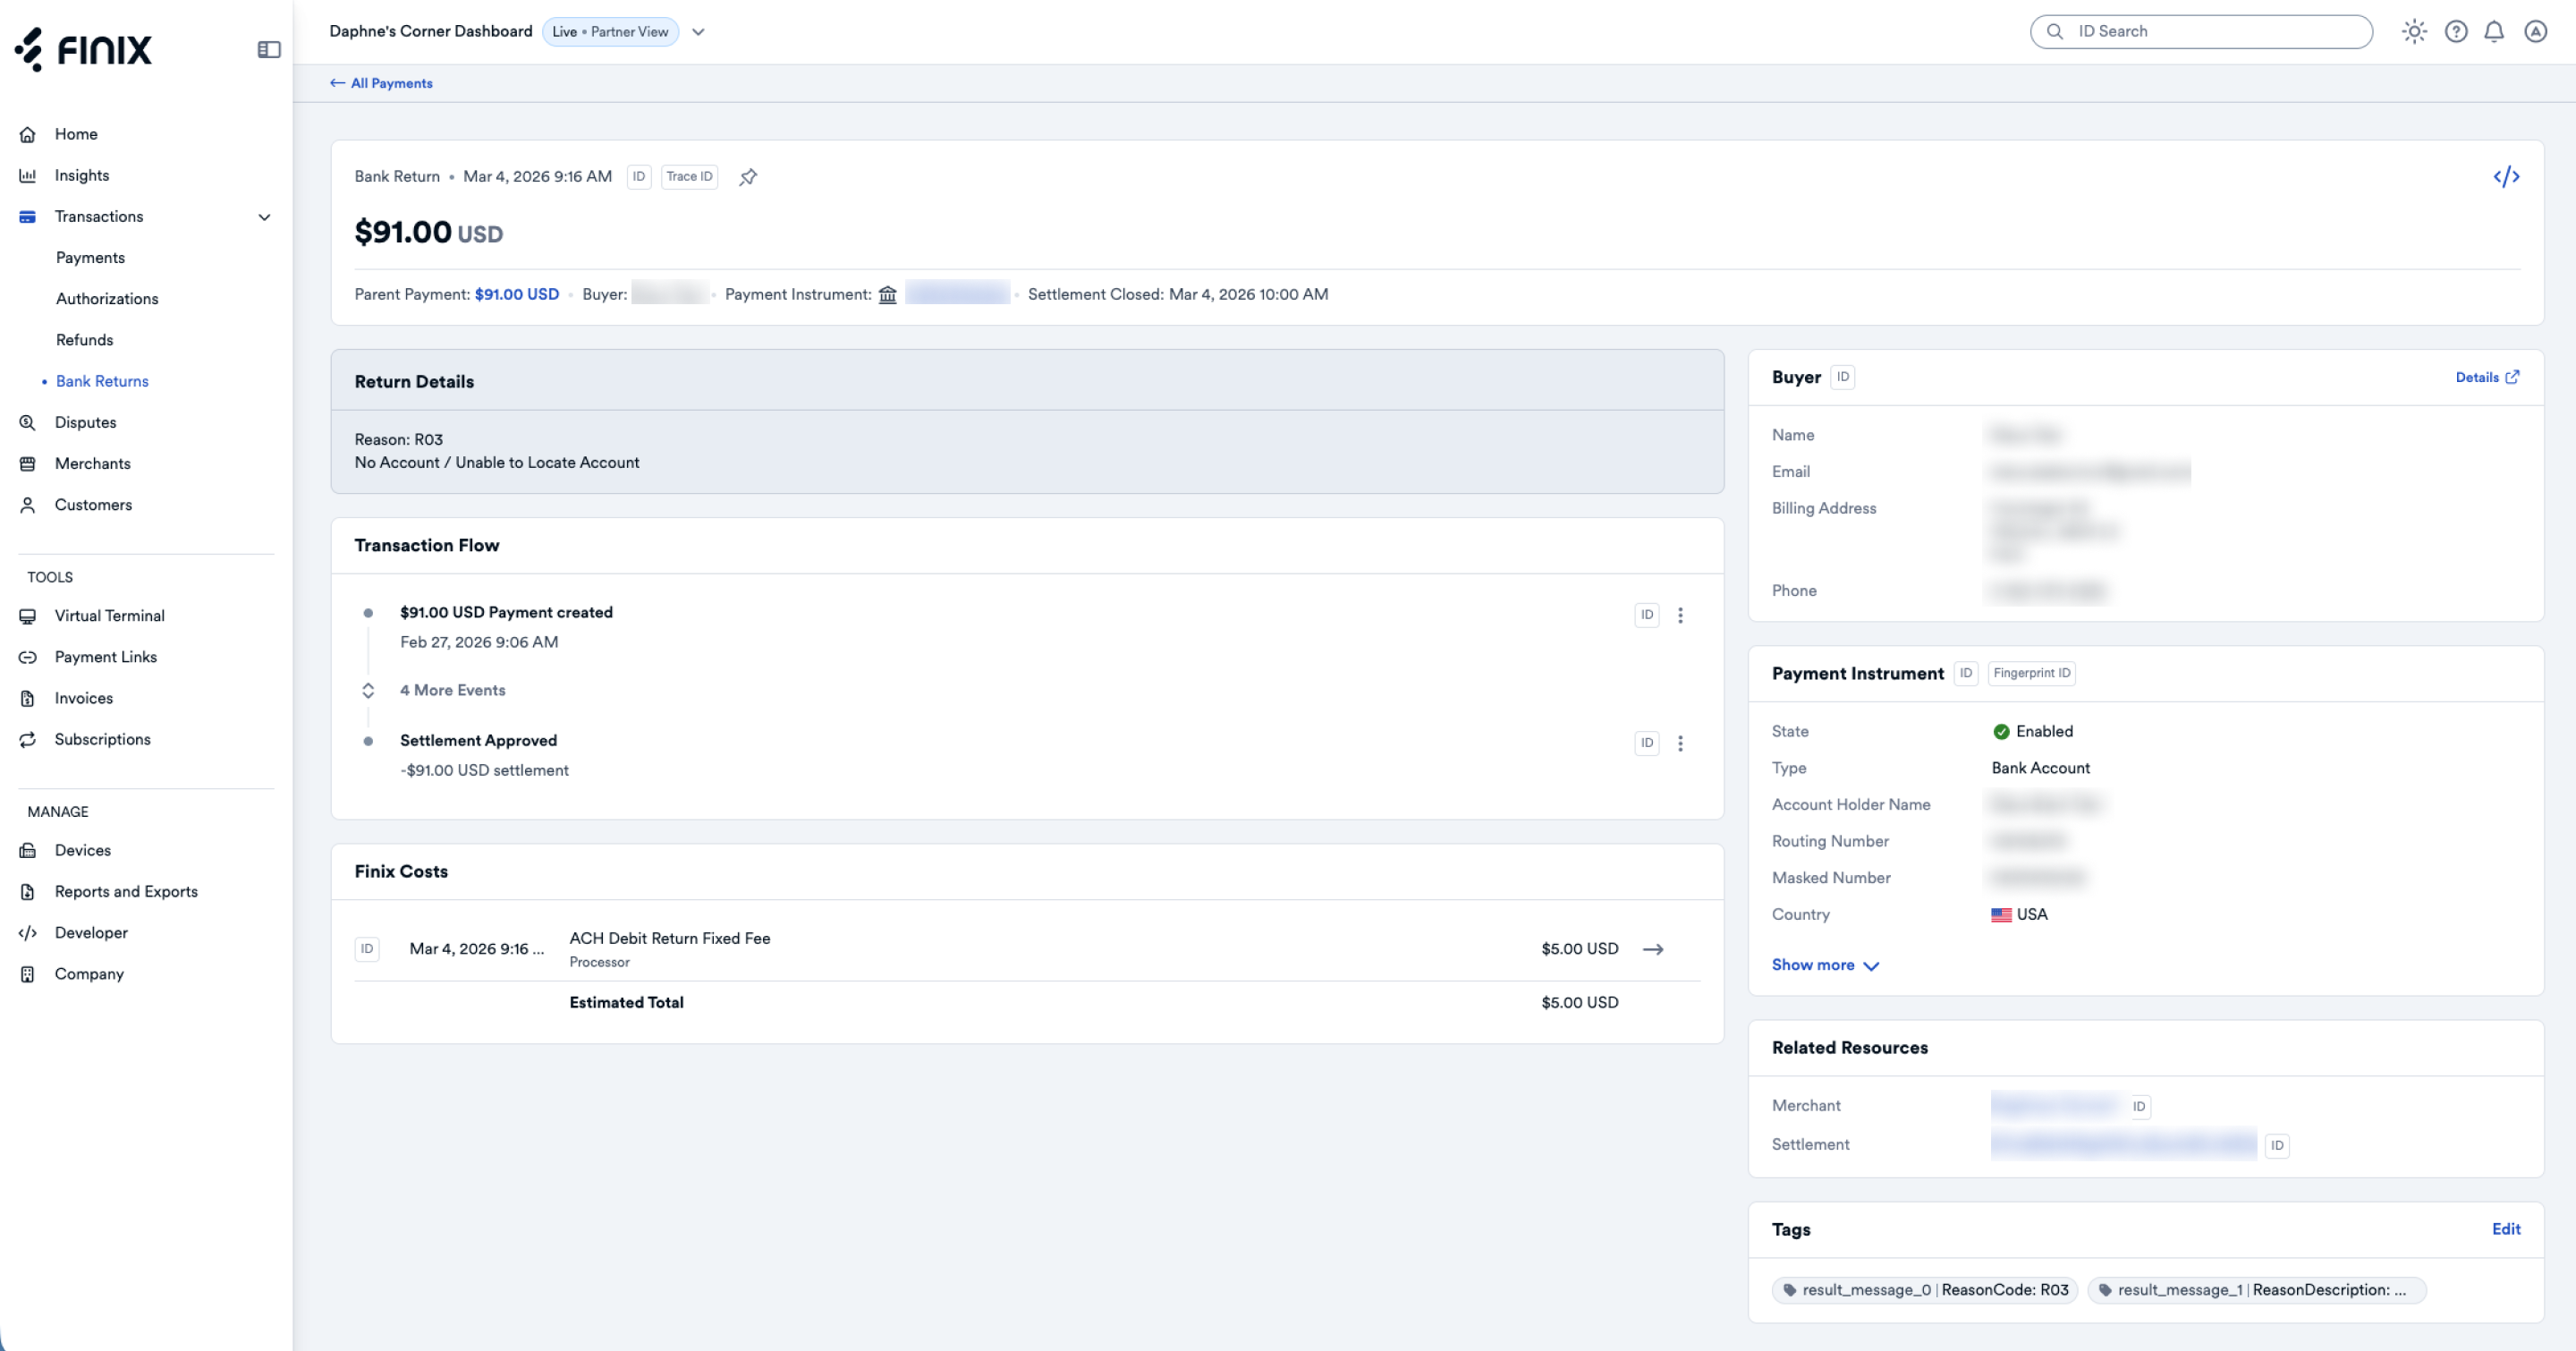Expand Show more payment instrument fields
The width and height of the screenshot is (2576, 1351).
(1826, 965)
